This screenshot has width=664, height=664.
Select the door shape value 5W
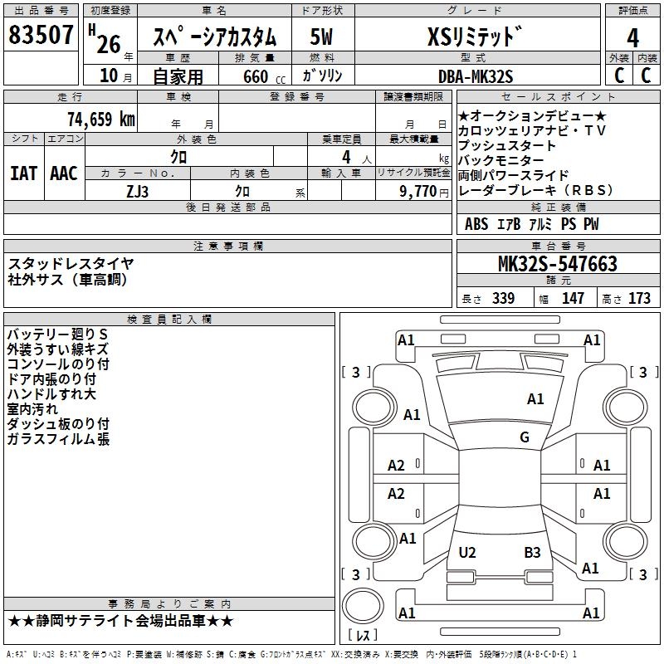[x=321, y=37]
